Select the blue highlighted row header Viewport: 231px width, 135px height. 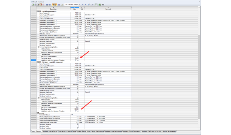click(34, 60)
